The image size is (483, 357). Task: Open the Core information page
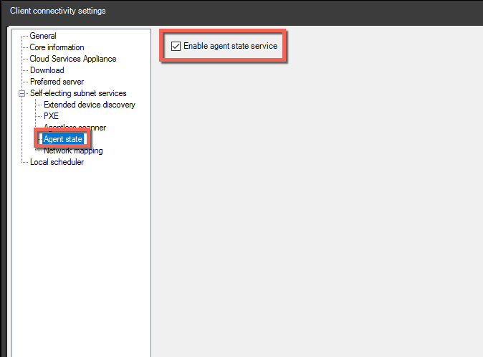click(x=57, y=47)
